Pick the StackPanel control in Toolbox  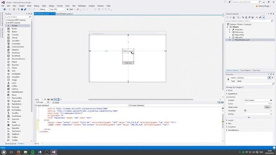(x=16, y=125)
